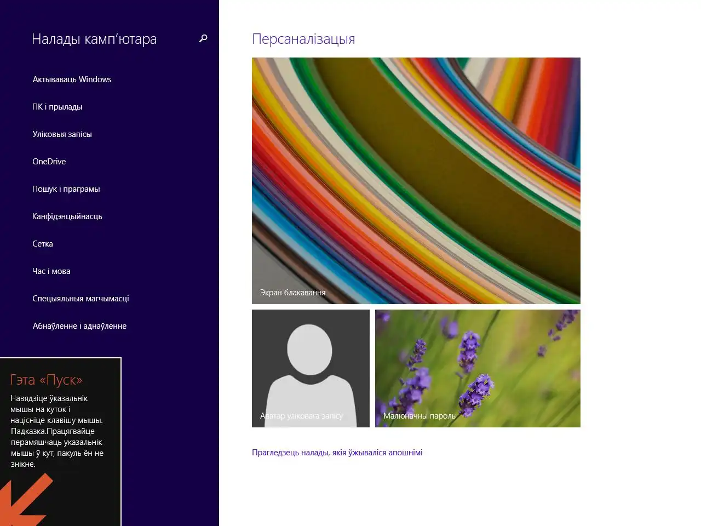Open Спецыяльныя магчымасці settings
The height and width of the screenshot is (526, 701).
click(81, 299)
